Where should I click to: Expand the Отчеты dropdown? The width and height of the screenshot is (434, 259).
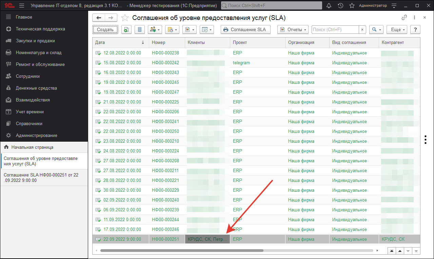tap(293, 30)
